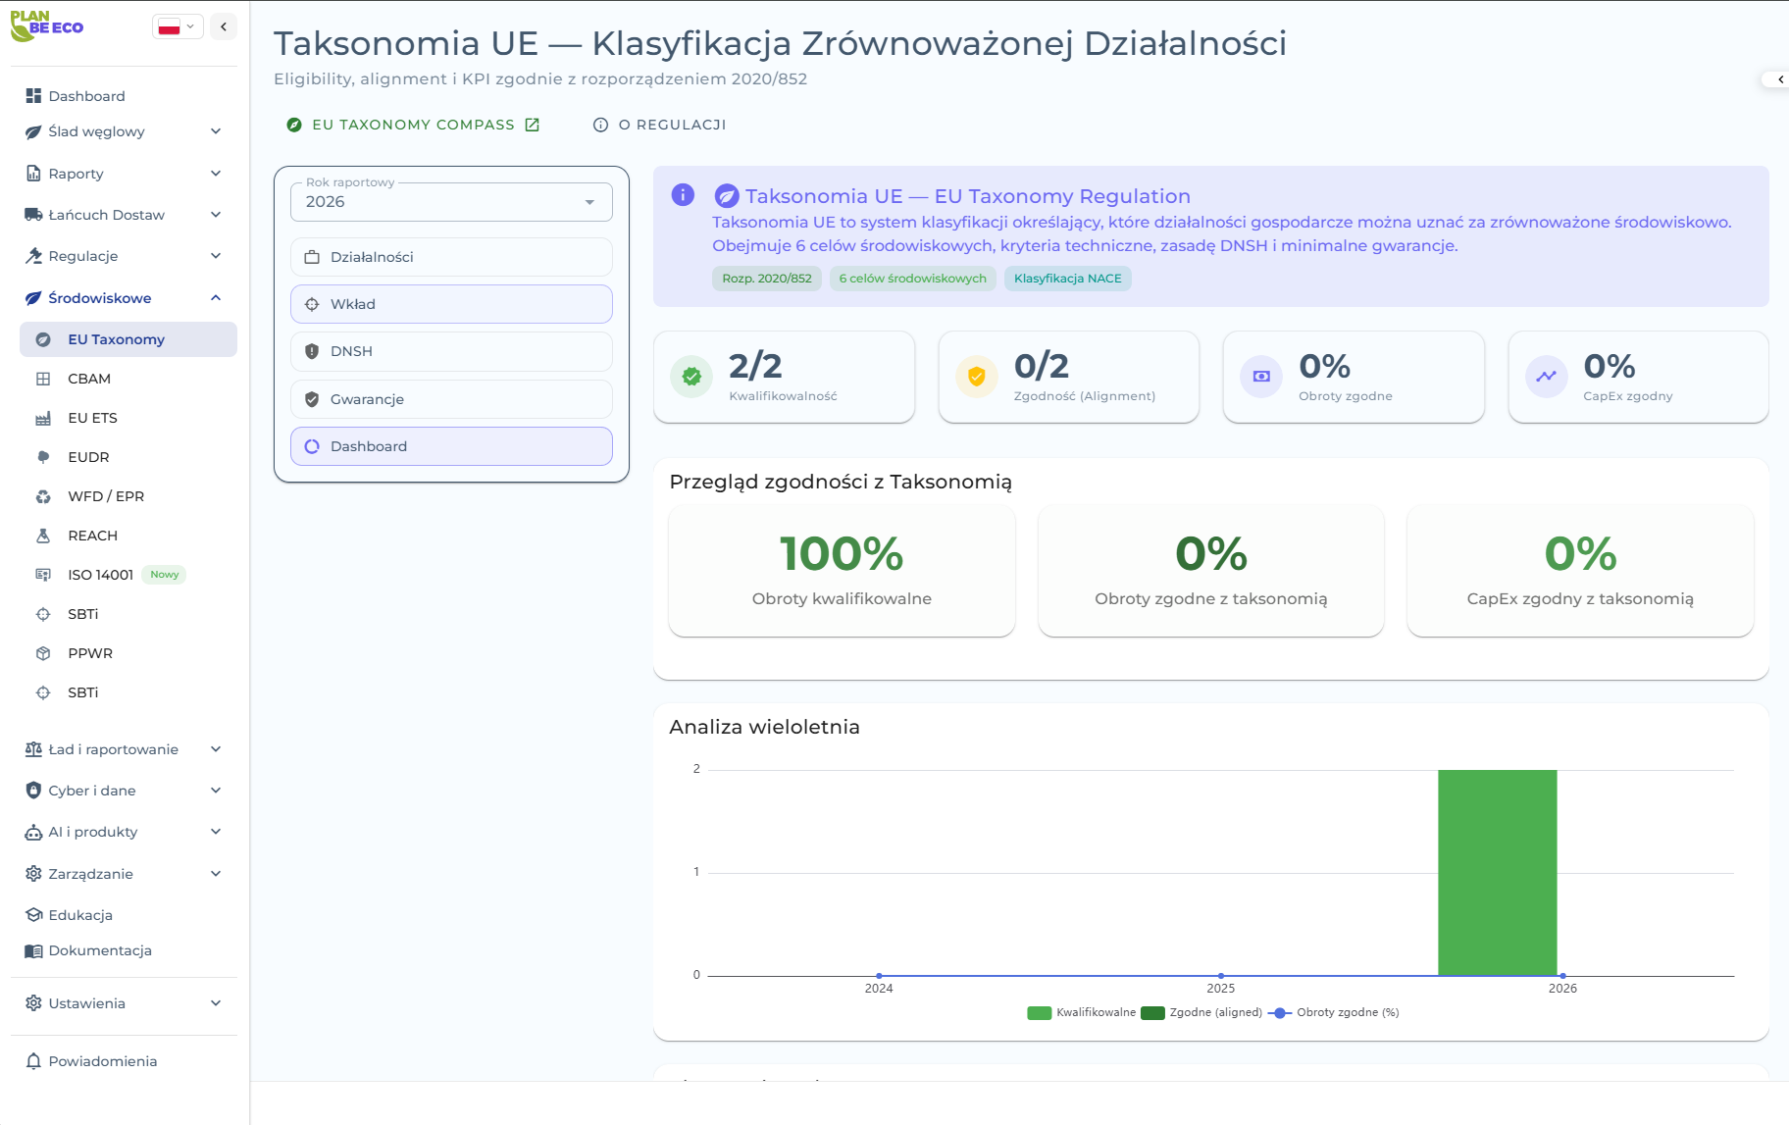Click the EU ETS factory icon
The height and width of the screenshot is (1125, 1789).
tap(43, 418)
